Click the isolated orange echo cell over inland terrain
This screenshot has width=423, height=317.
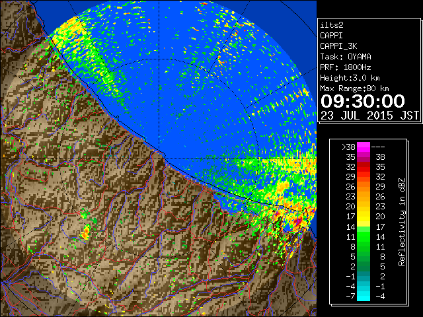click(x=86, y=232)
